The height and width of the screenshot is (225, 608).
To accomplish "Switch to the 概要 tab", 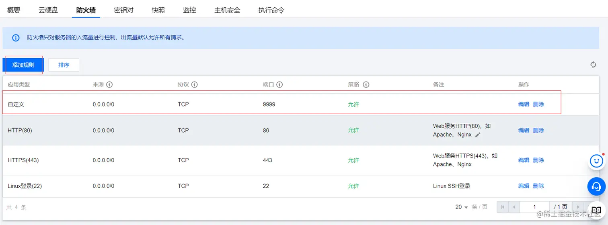I will [14, 10].
